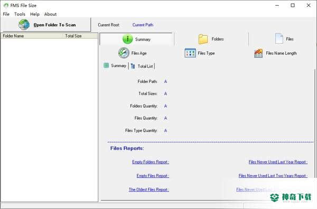Select the Total List sub-tab
This screenshot has height=209, width=317.
pyautogui.click(x=142, y=66)
